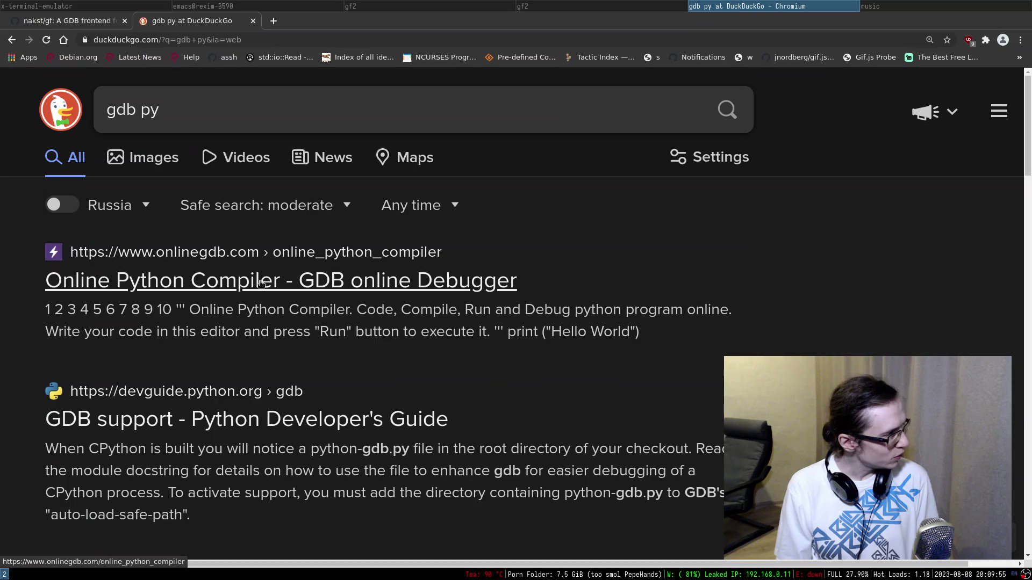Open a new tab with the plus button
The width and height of the screenshot is (1032, 580).
pyautogui.click(x=274, y=21)
